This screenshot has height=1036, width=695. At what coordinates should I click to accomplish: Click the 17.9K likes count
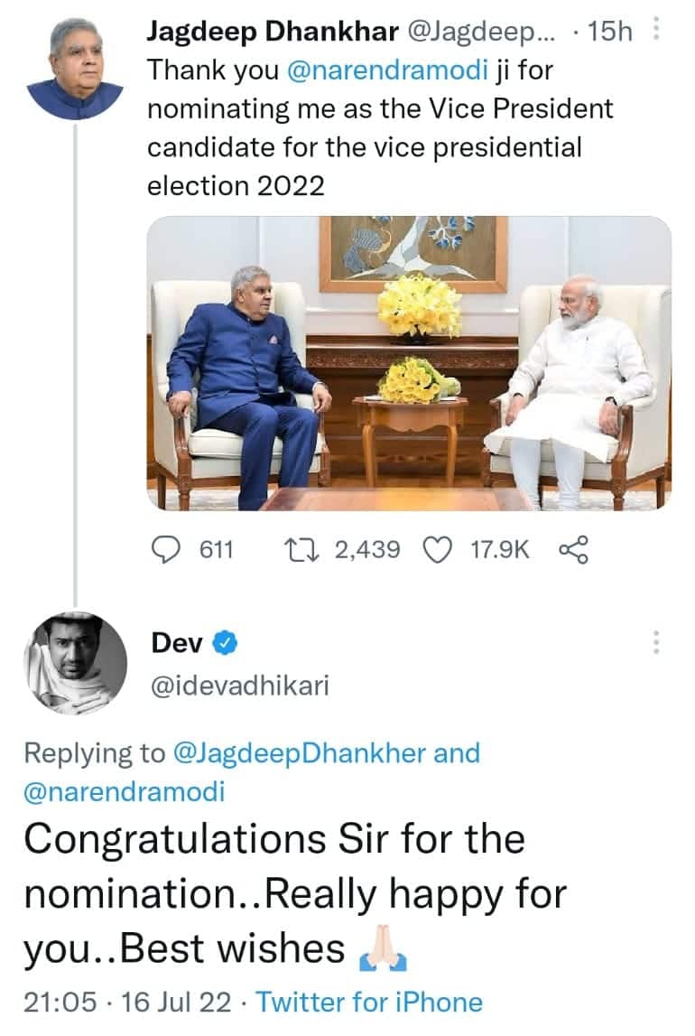(x=500, y=549)
